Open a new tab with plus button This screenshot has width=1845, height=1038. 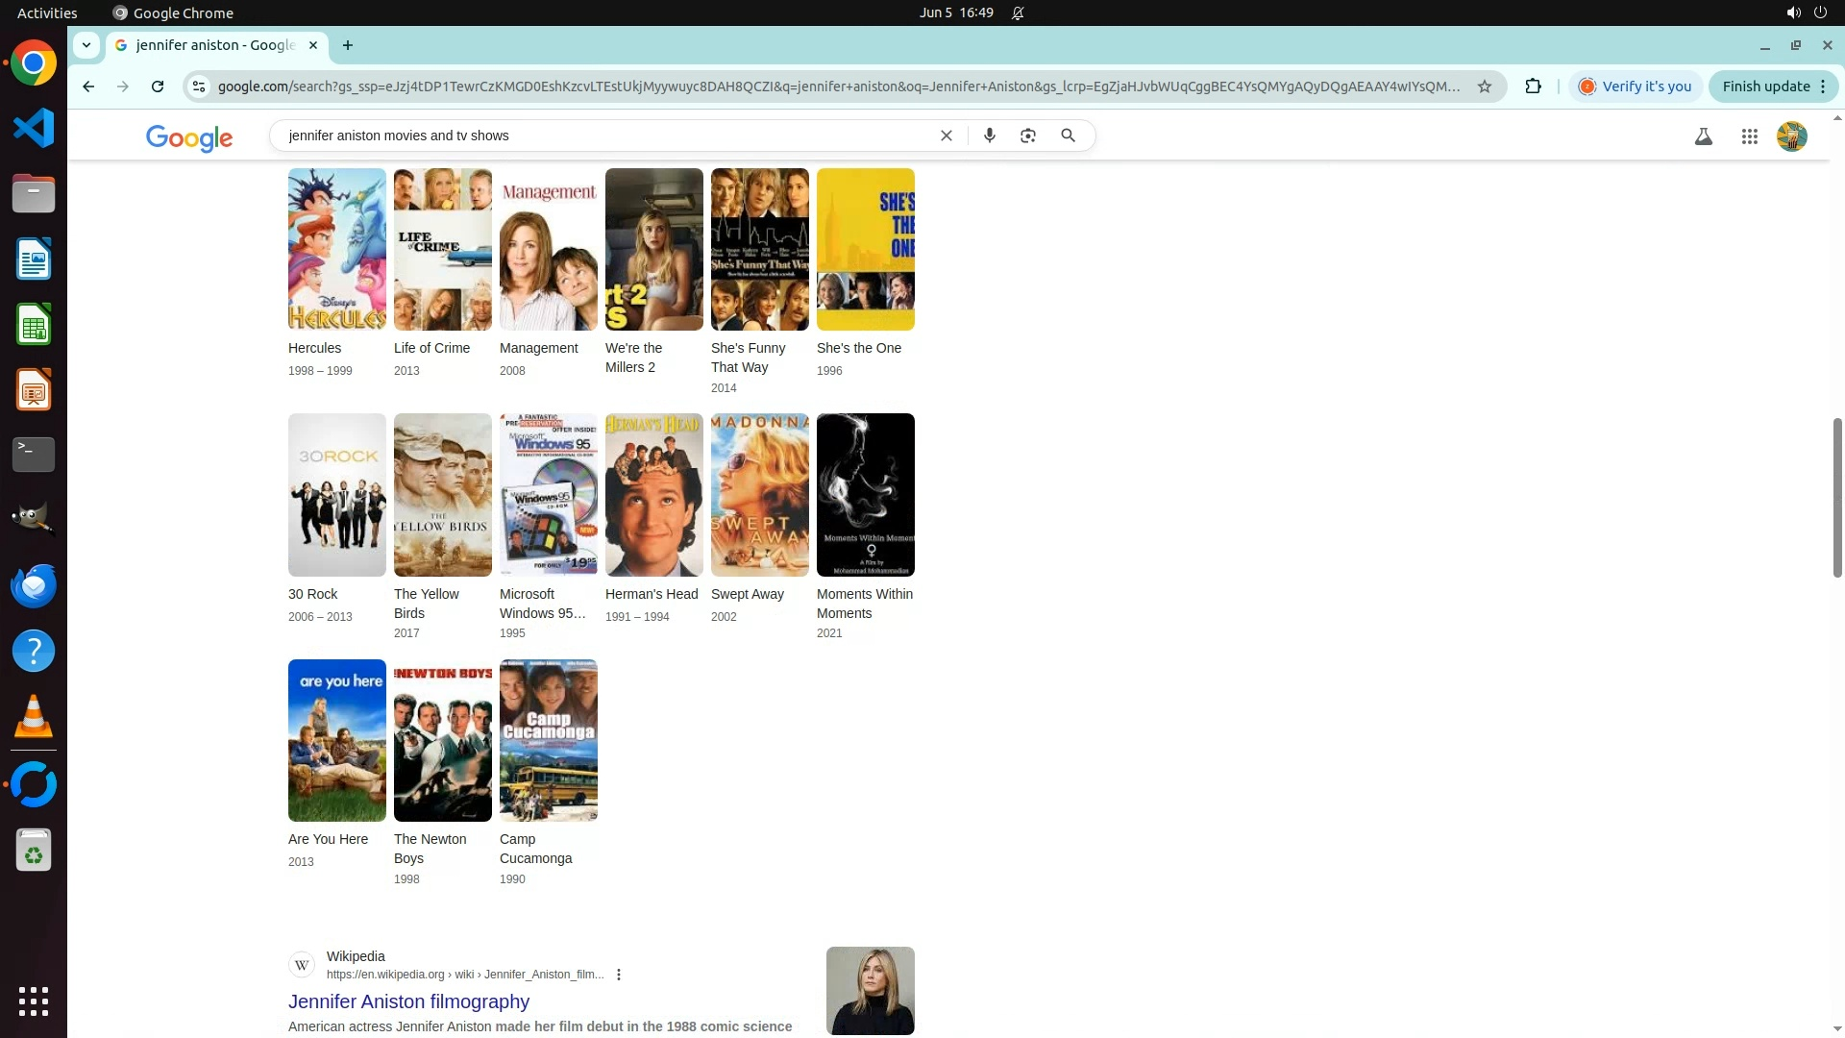(348, 45)
